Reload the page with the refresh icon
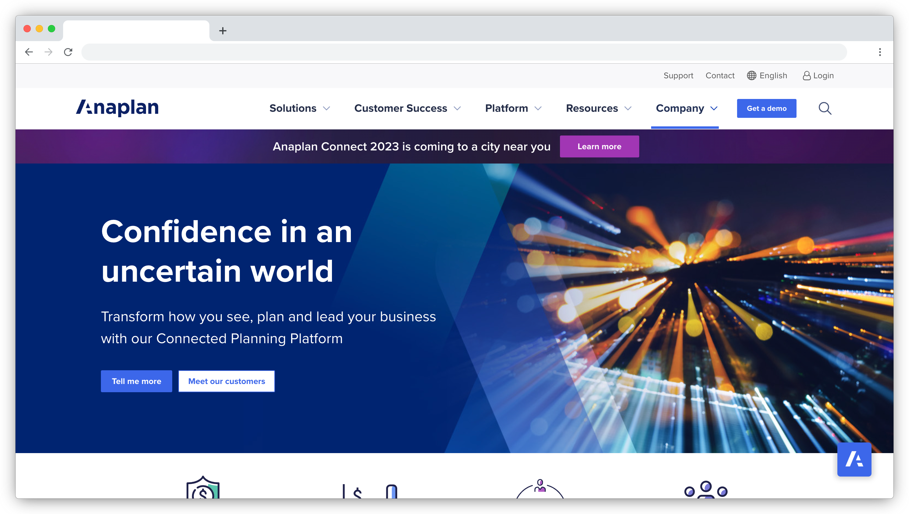This screenshot has height=514, width=909. [68, 52]
